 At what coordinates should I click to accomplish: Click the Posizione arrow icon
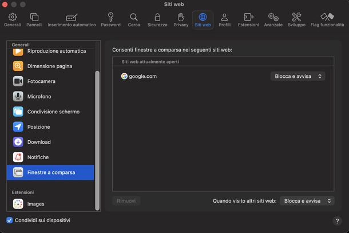18,127
